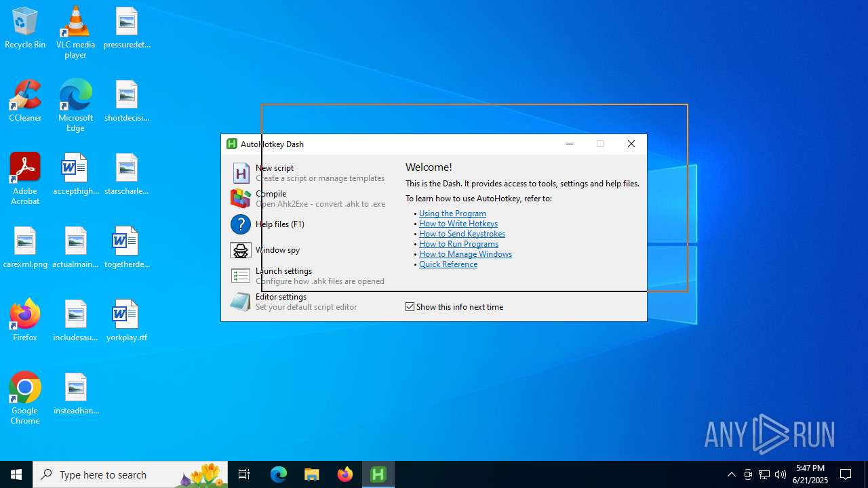Select the Firefox desktop shortcut
868x488 pixels.
point(25,320)
